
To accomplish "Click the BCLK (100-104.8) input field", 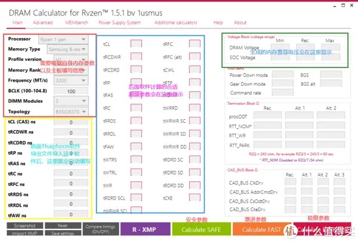I will (71, 91).
